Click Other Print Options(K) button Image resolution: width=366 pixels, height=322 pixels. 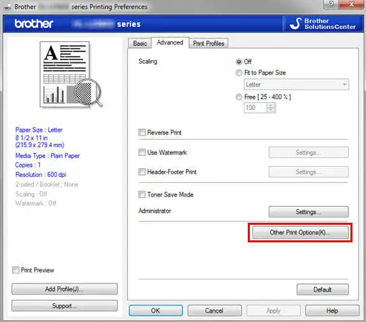click(300, 233)
